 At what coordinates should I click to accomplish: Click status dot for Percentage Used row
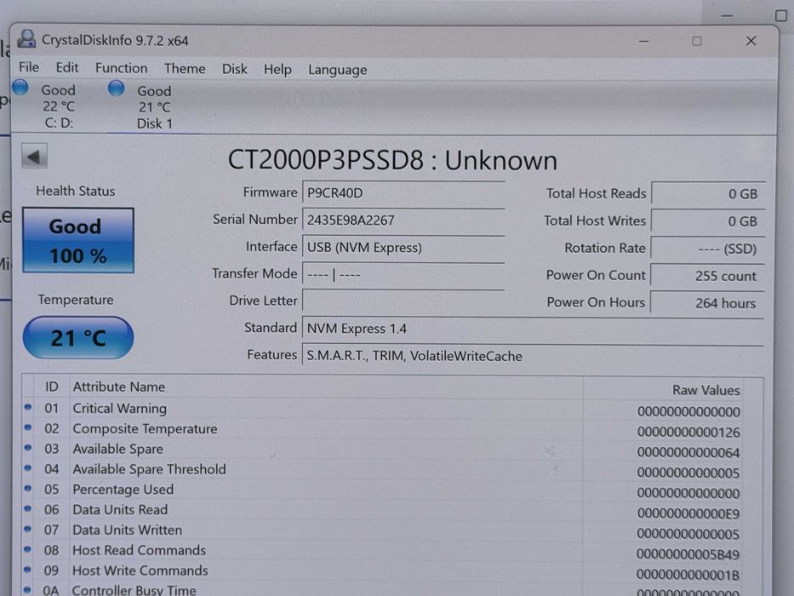pos(28,489)
